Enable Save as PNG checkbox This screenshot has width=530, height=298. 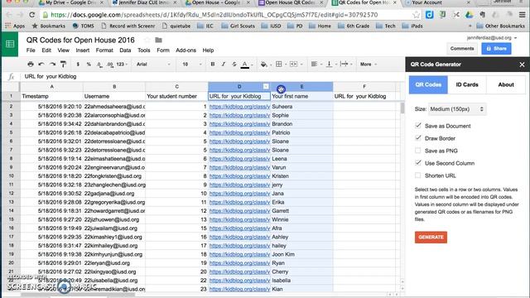pyautogui.click(x=418, y=151)
